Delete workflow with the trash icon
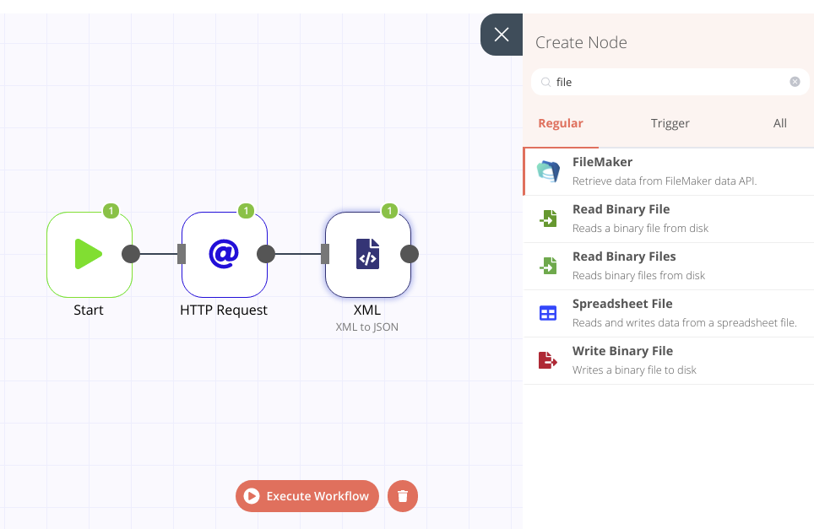 pyautogui.click(x=403, y=496)
